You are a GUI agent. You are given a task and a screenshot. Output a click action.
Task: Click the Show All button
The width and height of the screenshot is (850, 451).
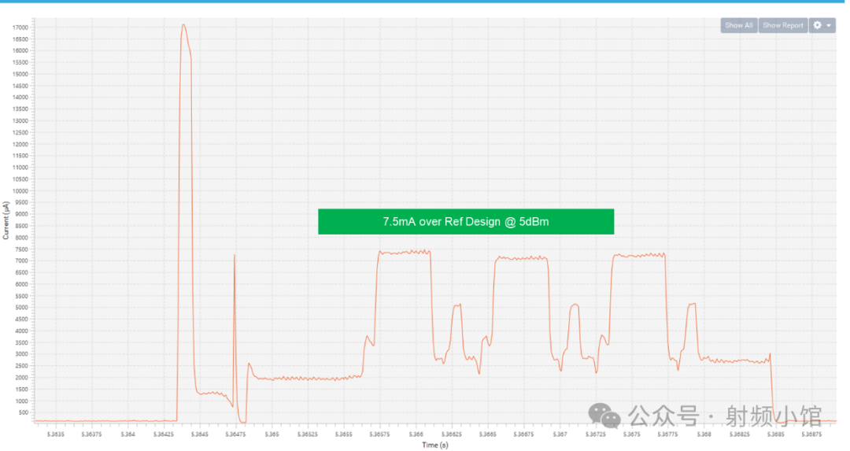pos(738,25)
